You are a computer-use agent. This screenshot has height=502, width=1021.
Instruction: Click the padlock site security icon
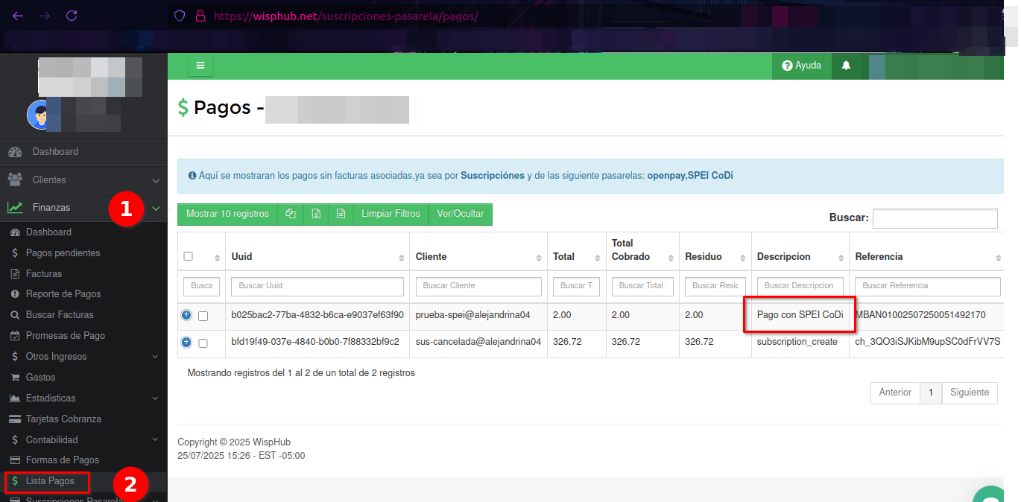click(x=200, y=16)
